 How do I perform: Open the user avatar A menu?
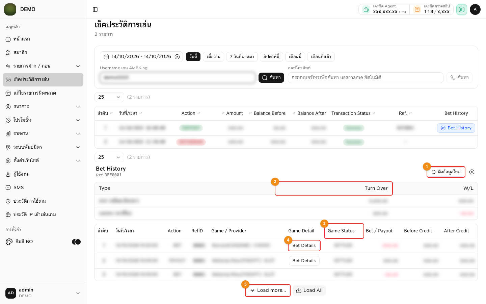tap(475, 9)
